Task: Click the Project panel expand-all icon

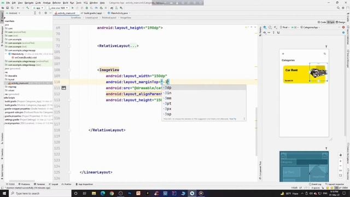Action: [x=35, y=13]
